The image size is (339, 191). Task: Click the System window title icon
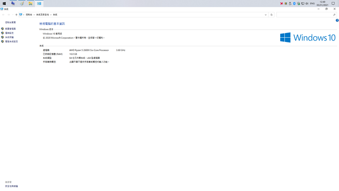coord(2,9)
